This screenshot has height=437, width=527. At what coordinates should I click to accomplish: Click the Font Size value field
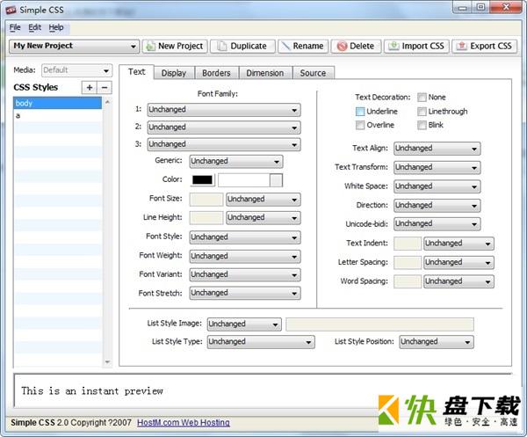[x=206, y=200]
